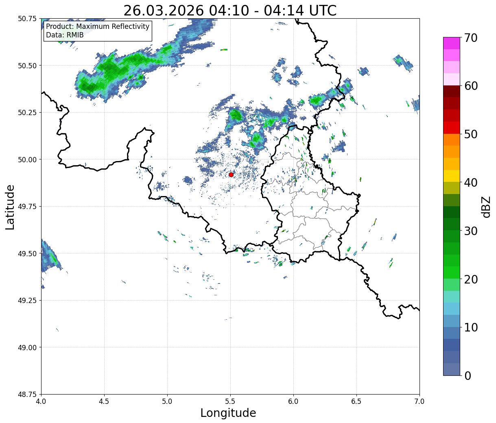Click the latitude tick label 49.50
The width and height of the screenshot is (496, 423).
(27, 253)
